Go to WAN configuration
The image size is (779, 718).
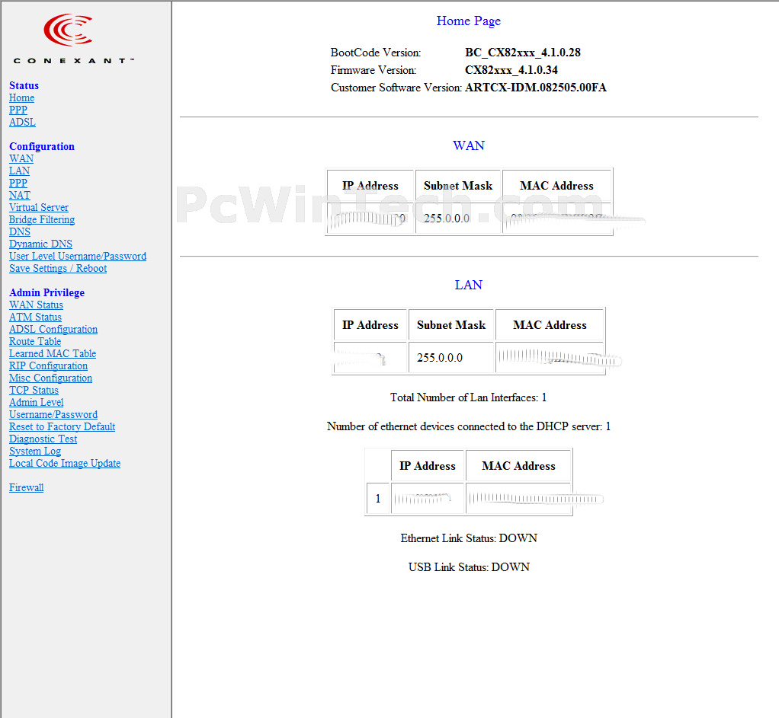click(21, 159)
